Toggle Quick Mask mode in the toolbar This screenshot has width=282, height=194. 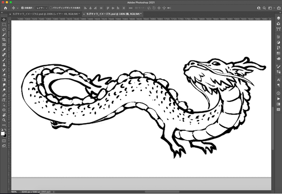(4, 140)
